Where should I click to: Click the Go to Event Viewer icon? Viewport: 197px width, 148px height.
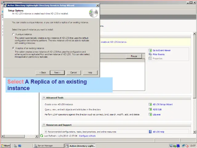pos(150,50)
